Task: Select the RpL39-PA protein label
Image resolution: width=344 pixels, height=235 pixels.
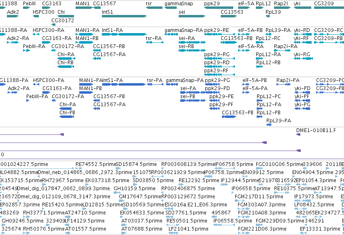Action: point(279,121)
